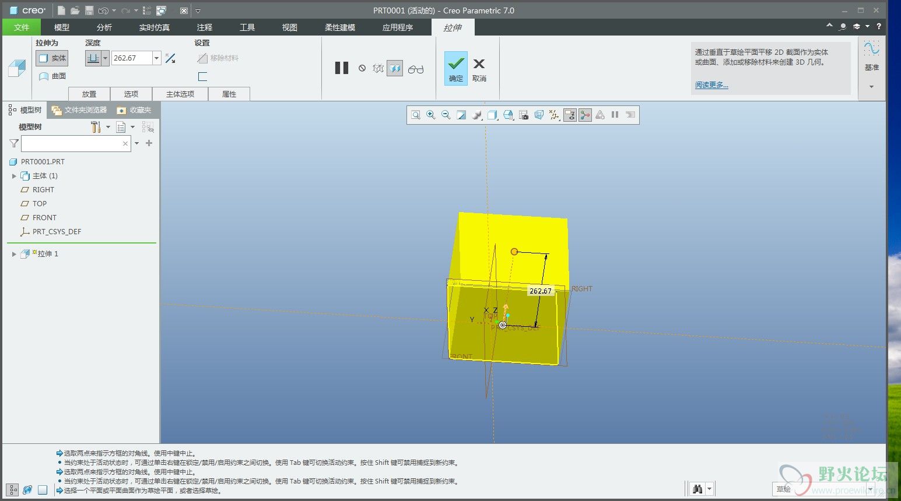Viewport: 901px width, 501px height.
Task: Open the 文件夹浏览器 navigator tab
Action: pos(79,110)
